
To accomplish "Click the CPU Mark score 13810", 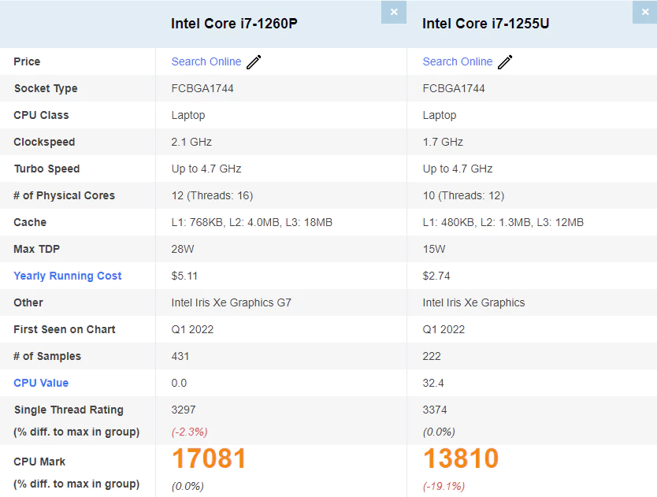I will coord(461,458).
